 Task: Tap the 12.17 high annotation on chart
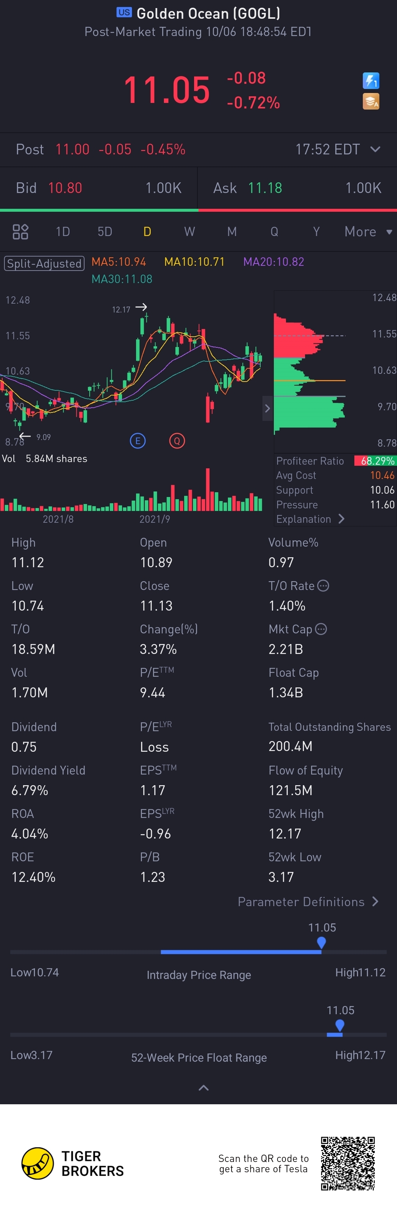121,310
